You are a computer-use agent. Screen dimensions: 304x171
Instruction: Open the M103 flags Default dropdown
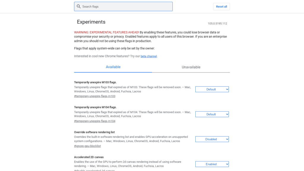[x=212, y=89]
